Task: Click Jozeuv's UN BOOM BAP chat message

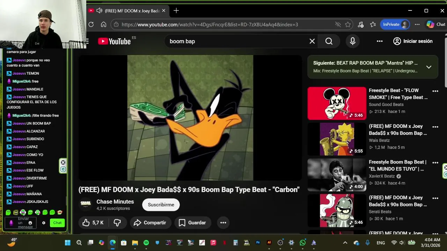Action: 29,123
